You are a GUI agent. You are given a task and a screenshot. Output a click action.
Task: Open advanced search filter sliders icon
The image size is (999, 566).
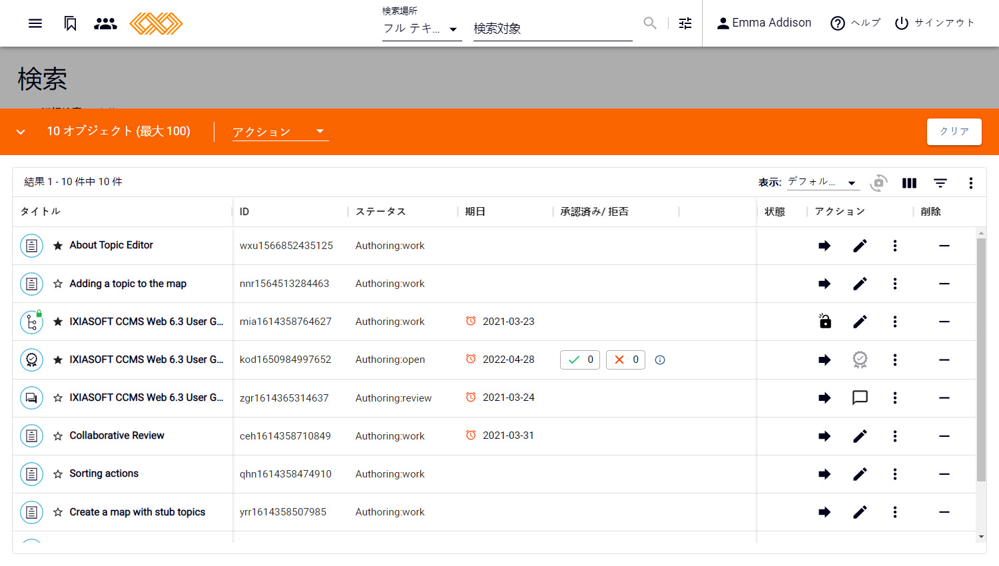point(685,23)
